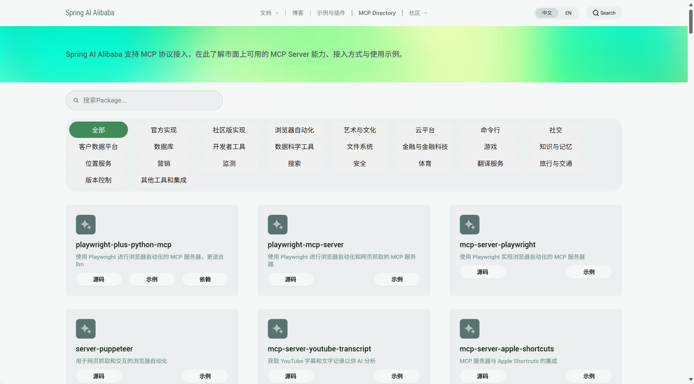The width and height of the screenshot is (694, 384).
Task: Choose the 文件系统 category
Action: 360,147
